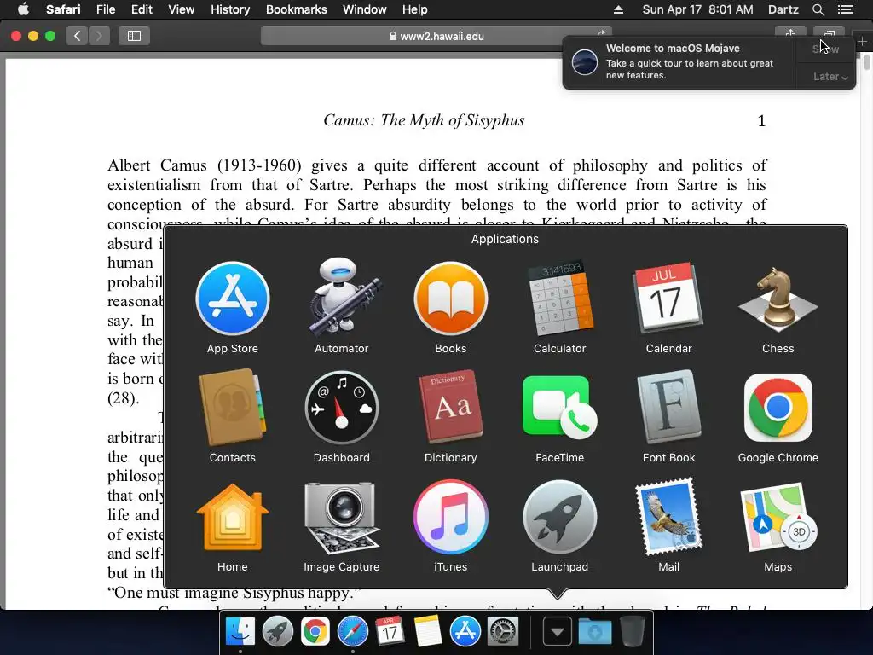
Task: Launch Calendar from the Applications grid
Action: 668,299
